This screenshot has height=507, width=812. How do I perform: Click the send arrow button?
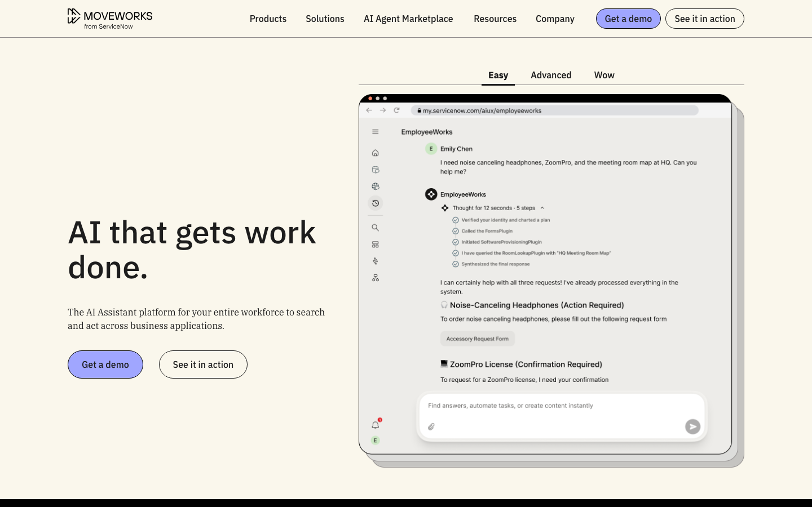692,426
